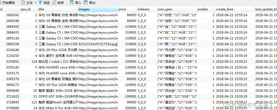Select the title column header
The image size is (277, 110).
(x=58, y=9)
